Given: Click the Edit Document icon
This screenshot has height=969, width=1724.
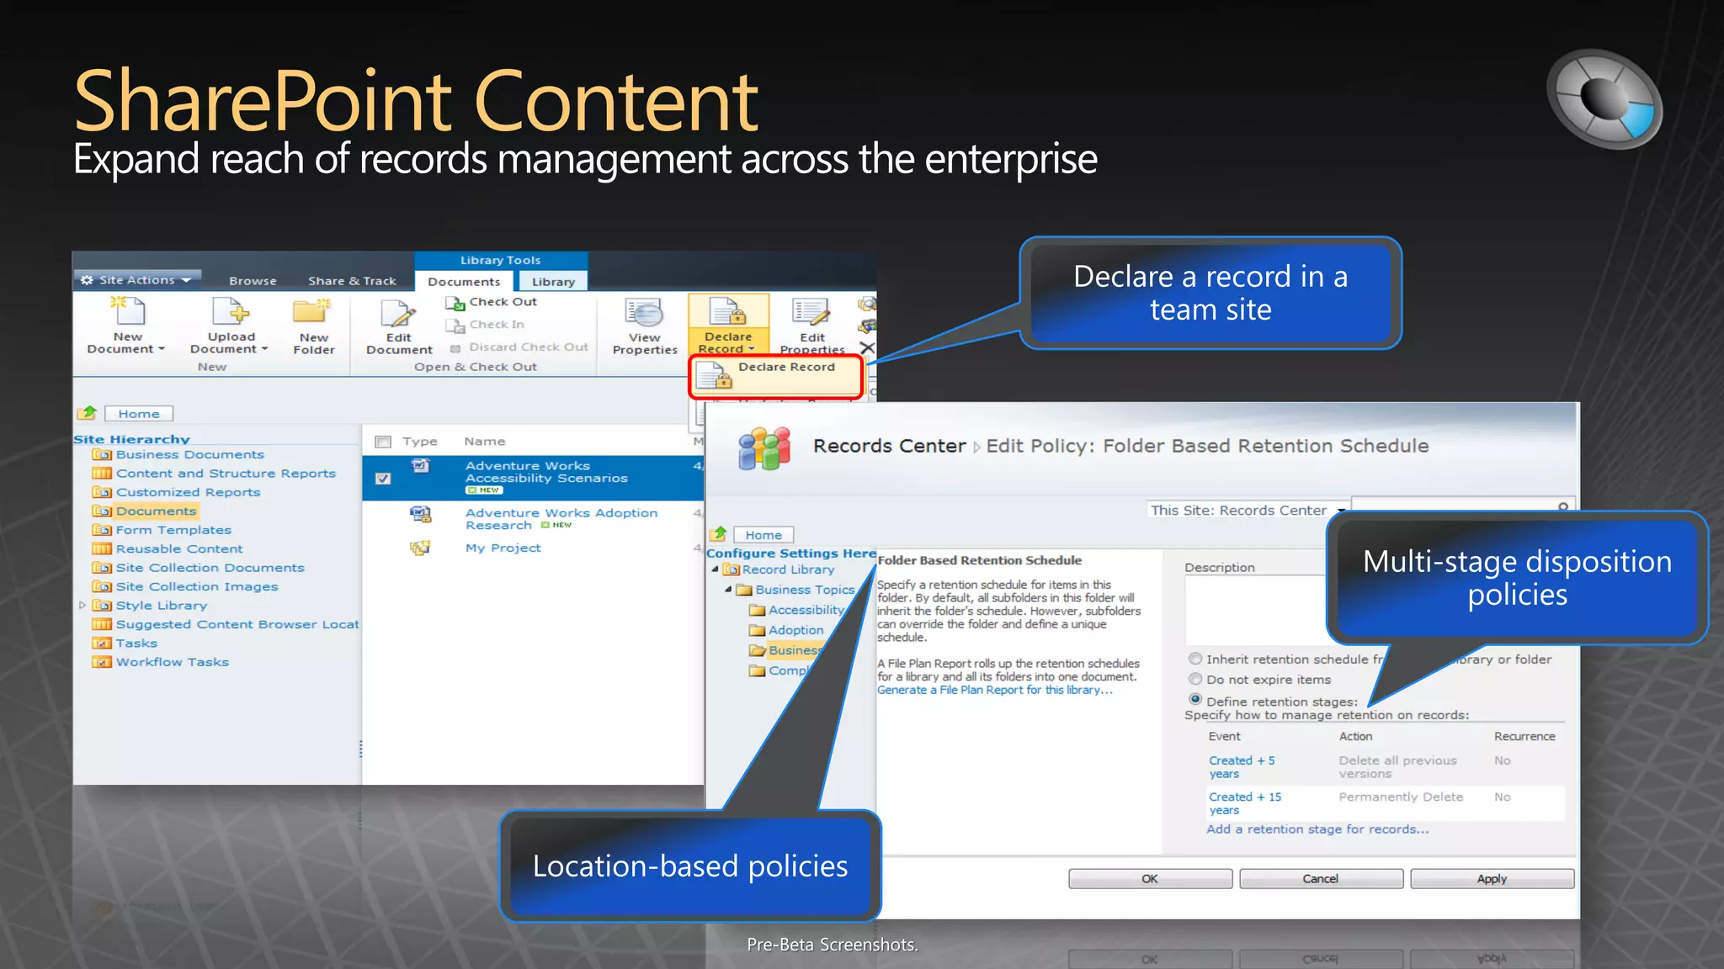Looking at the screenshot, I should 398,315.
